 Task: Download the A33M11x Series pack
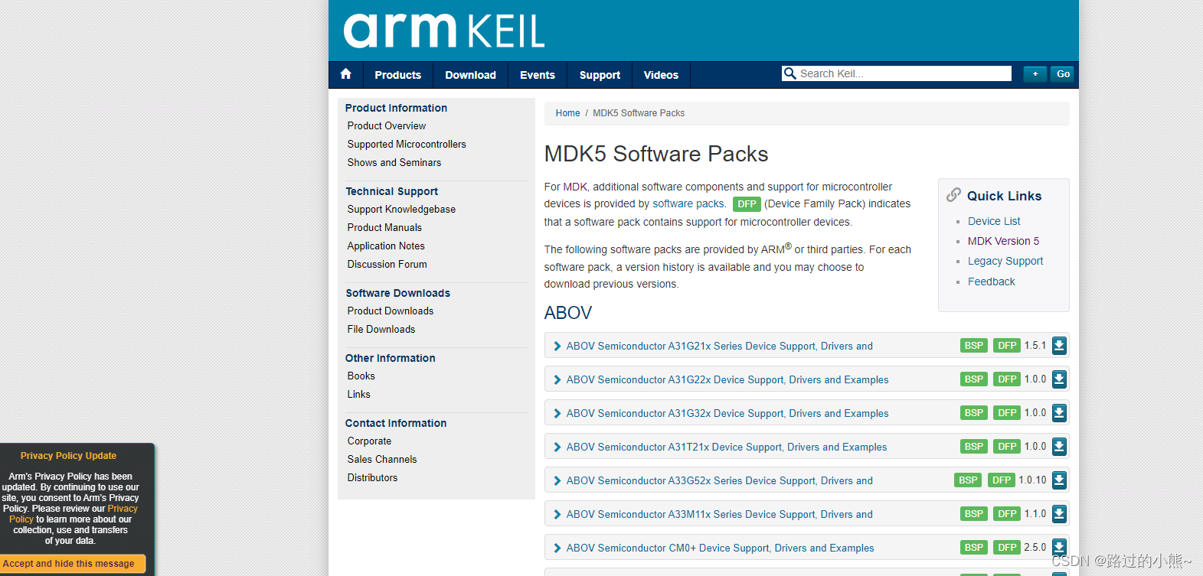[x=1059, y=514]
